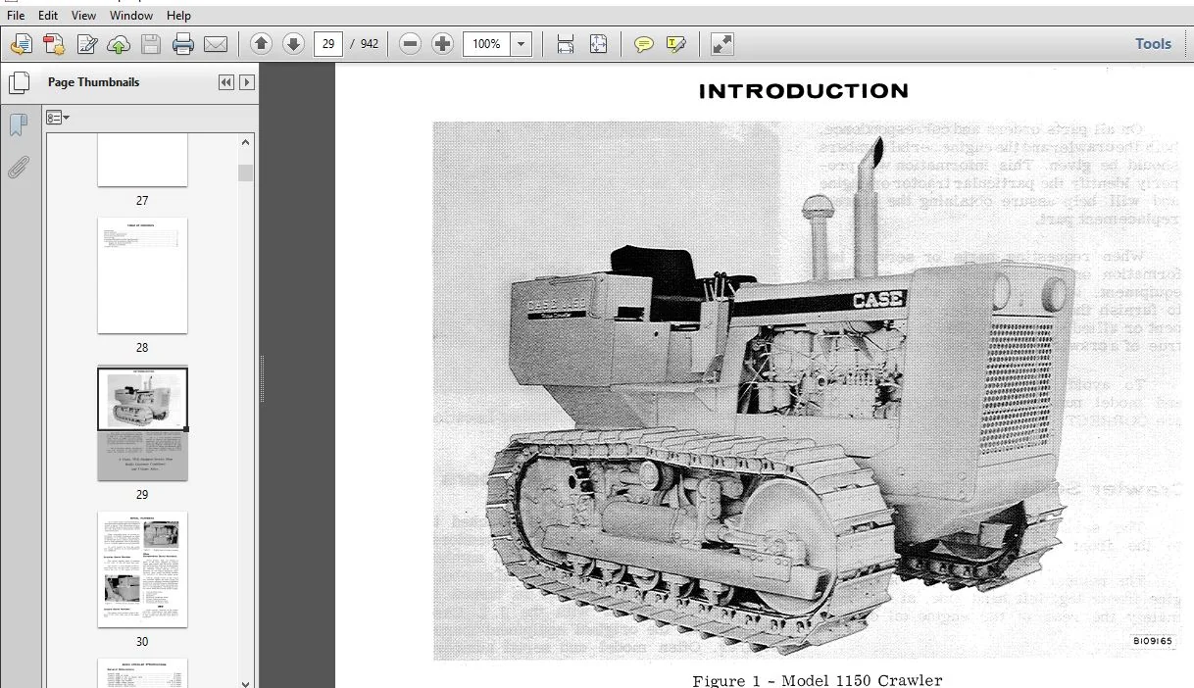1194x688 pixels.
Task: Go to previous page with up arrow
Action: [x=261, y=44]
